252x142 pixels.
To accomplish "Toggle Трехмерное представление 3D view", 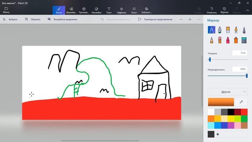I will tap(155, 19).
